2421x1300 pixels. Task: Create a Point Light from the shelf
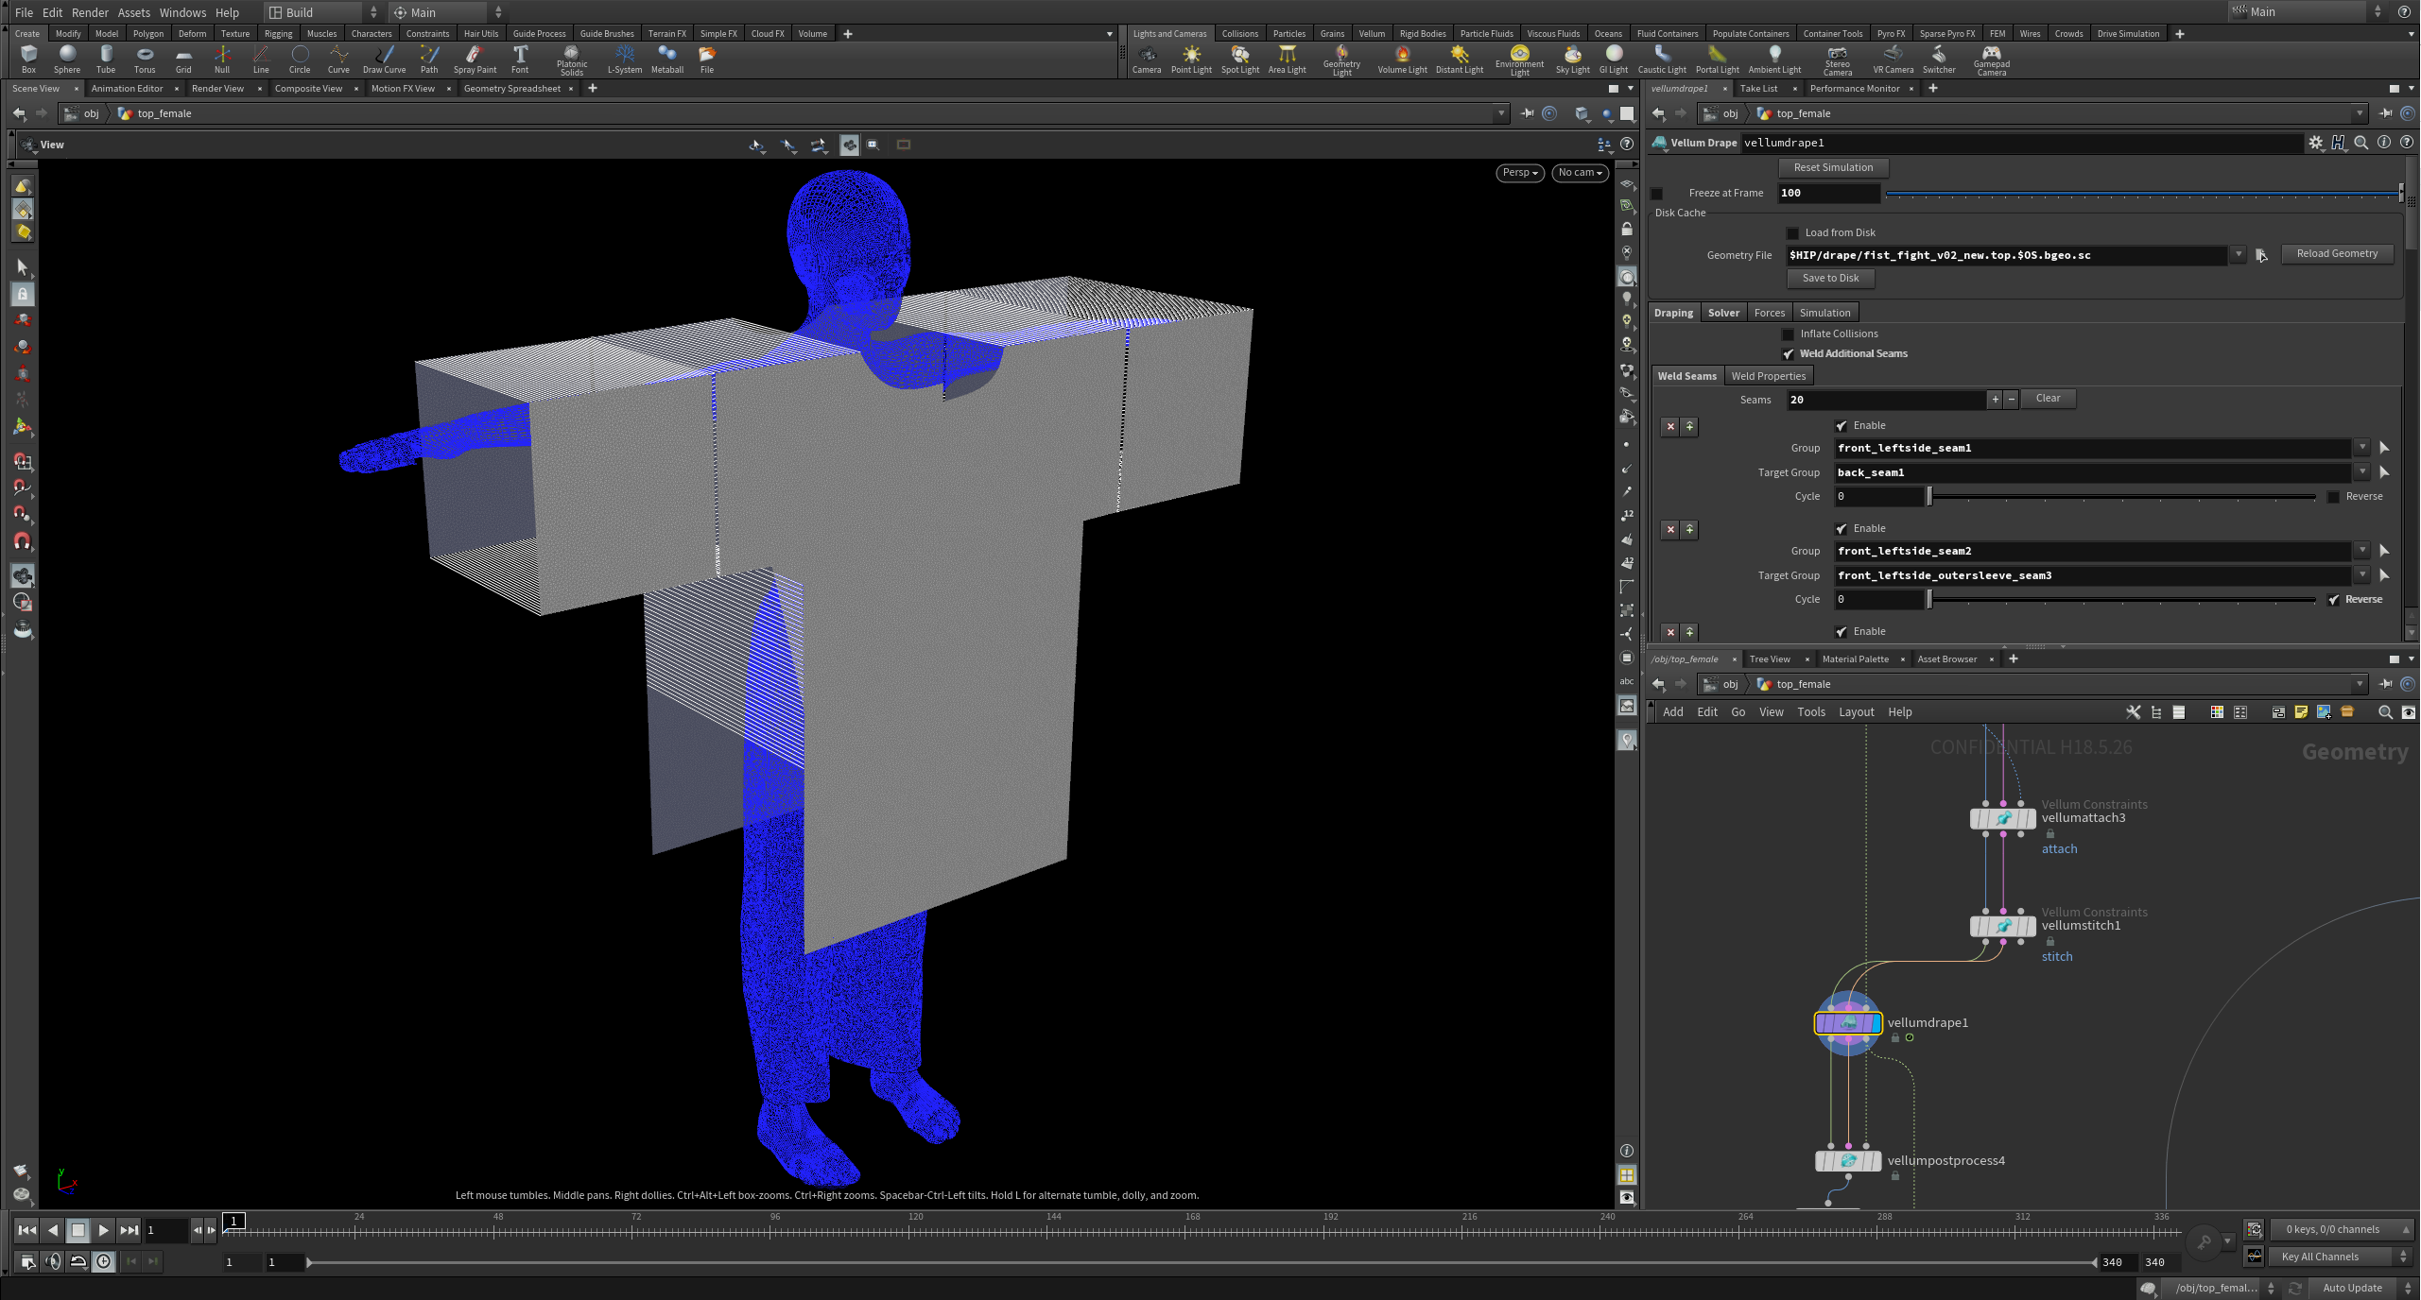pos(1192,59)
